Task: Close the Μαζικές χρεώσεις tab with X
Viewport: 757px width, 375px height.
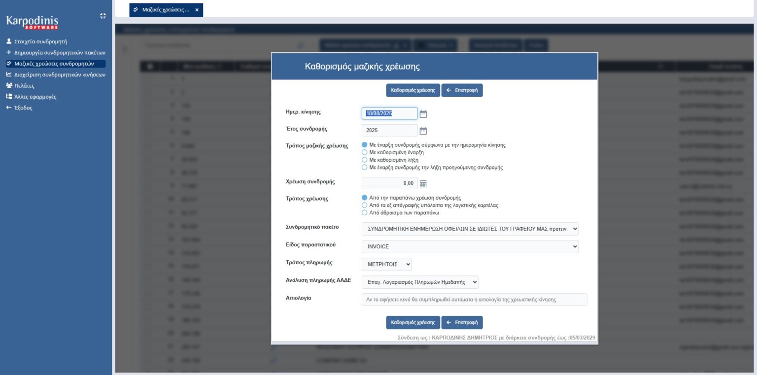Action: click(197, 10)
